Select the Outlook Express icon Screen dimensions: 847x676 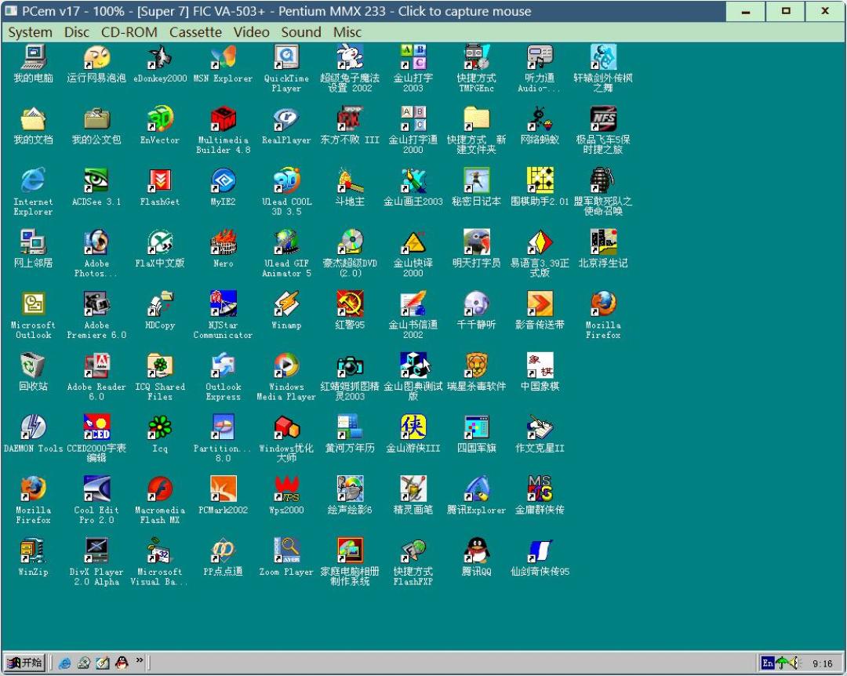click(223, 377)
